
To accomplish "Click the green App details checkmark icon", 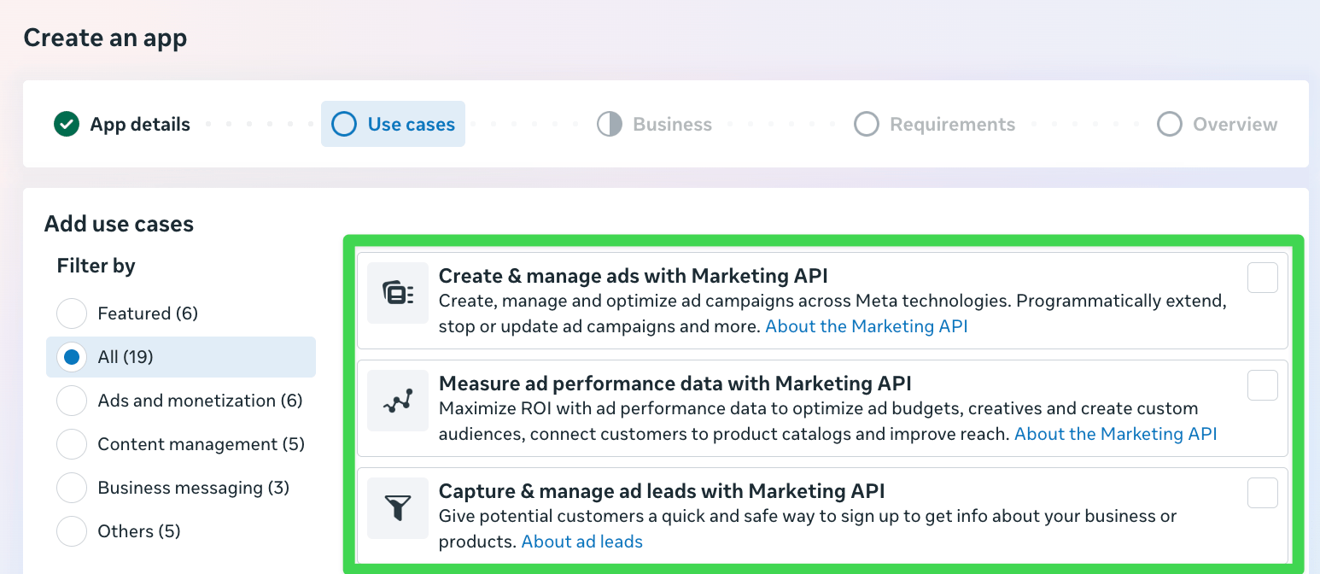I will [66, 125].
